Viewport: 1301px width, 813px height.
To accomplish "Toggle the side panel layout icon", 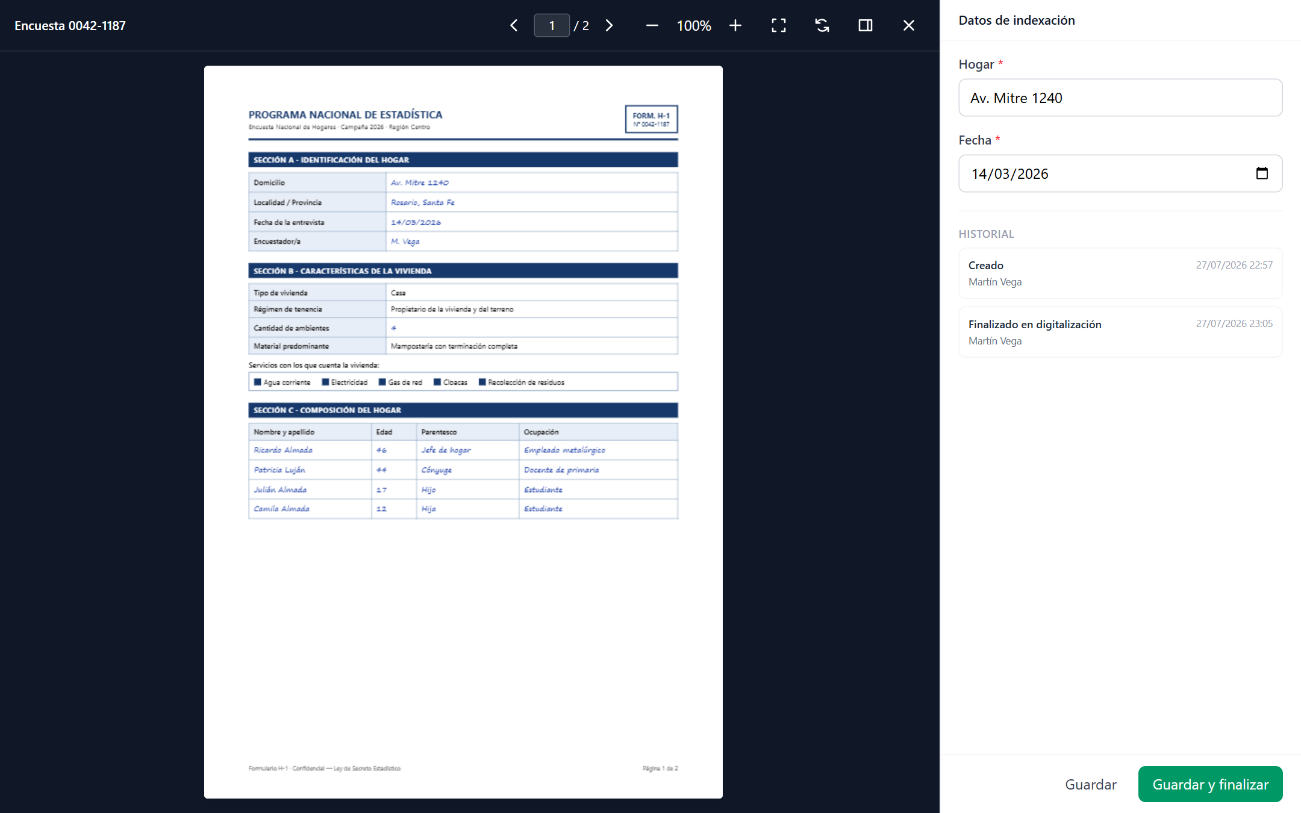I will (866, 25).
